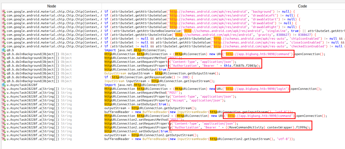Screen dimensions: 345x149
Task: Click the class icon beside u.AsyncTaskC0228f
Action: tap(4, 85)
